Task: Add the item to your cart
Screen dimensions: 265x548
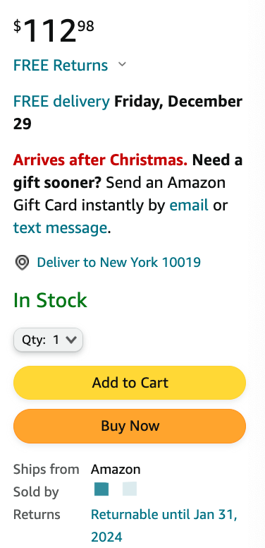Action: [130, 383]
